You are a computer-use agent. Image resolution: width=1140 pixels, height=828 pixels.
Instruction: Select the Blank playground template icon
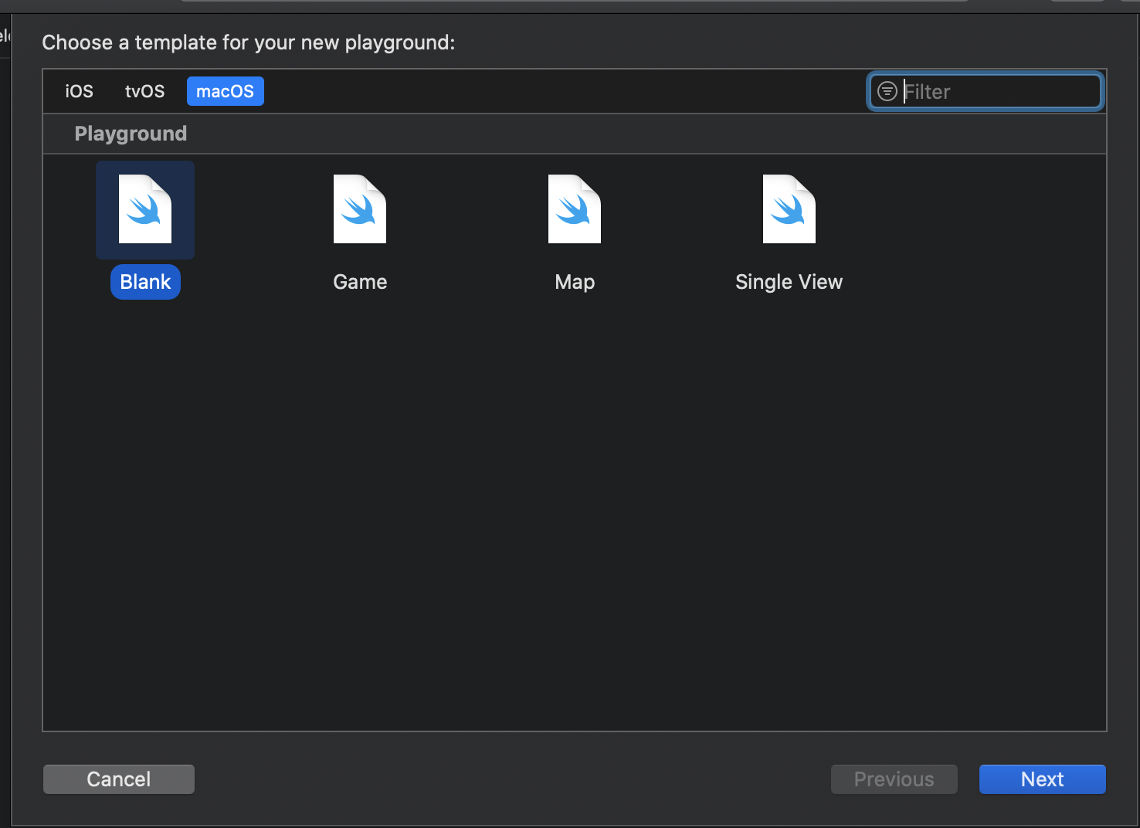145,209
